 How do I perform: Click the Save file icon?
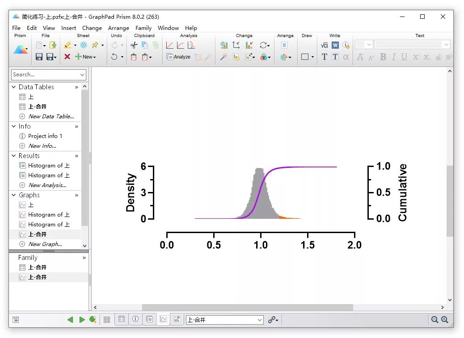[x=39, y=57]
